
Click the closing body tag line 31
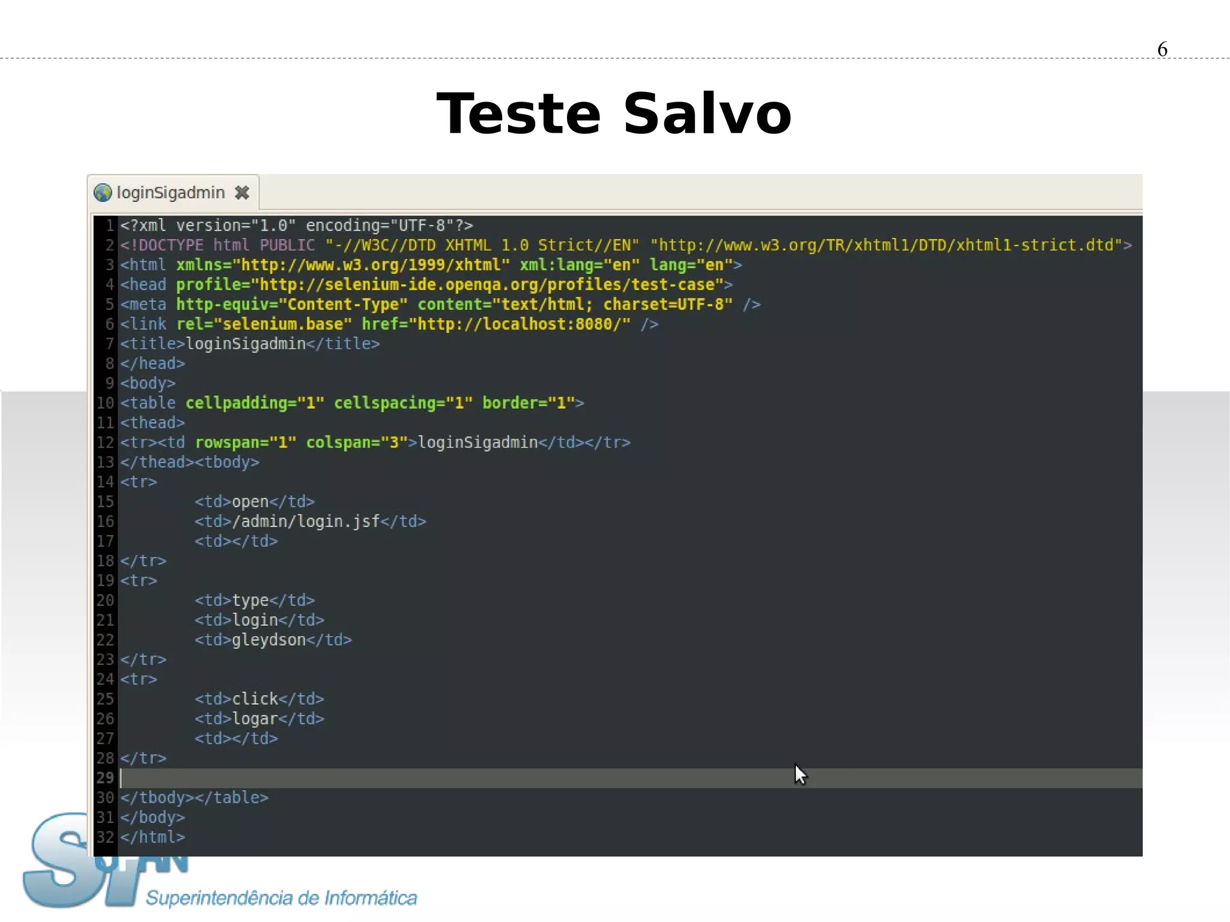click(153, 818)
